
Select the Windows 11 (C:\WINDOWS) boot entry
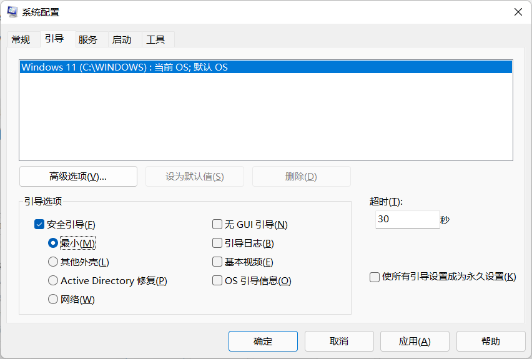tap(266, 67)
